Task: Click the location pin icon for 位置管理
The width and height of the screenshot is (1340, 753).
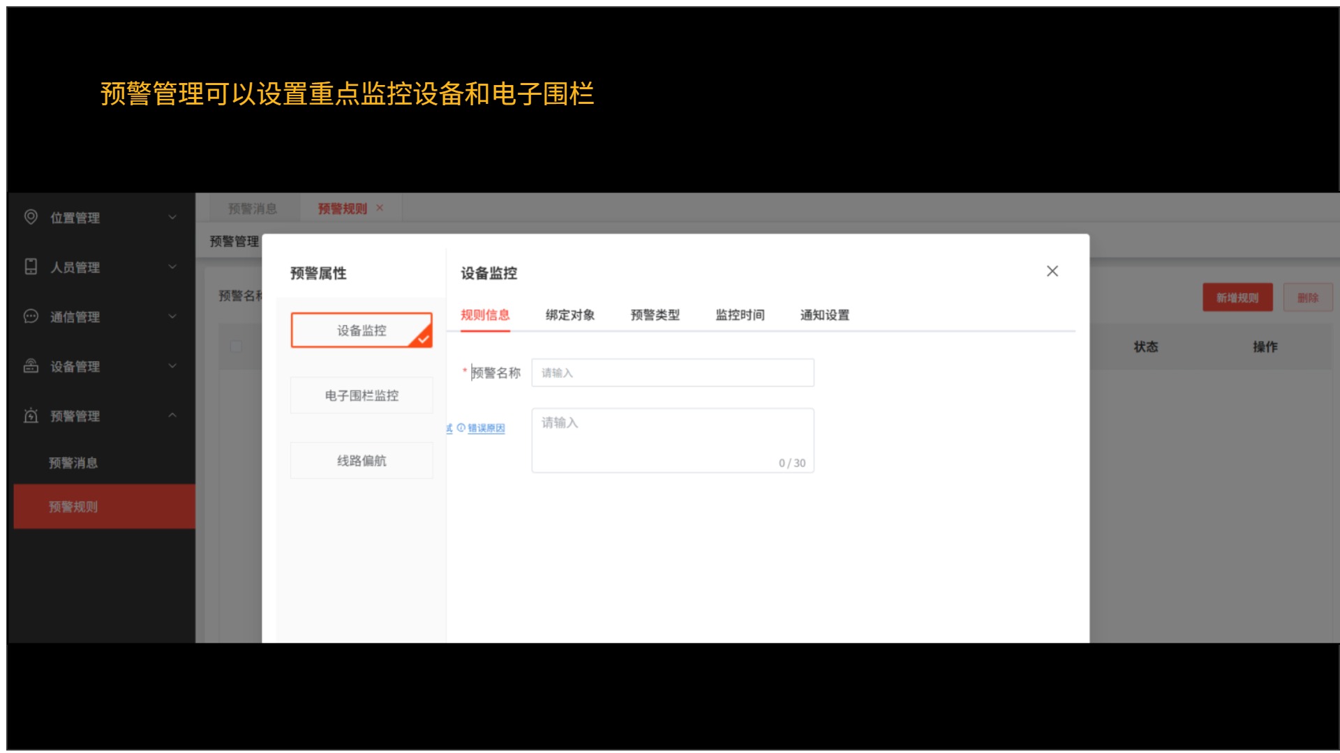Action: (31, 217)
